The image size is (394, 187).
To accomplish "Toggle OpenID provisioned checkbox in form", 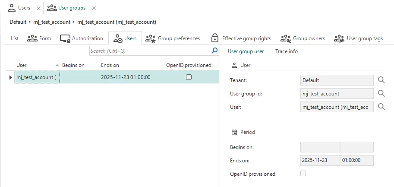I will tap(303, 174).
